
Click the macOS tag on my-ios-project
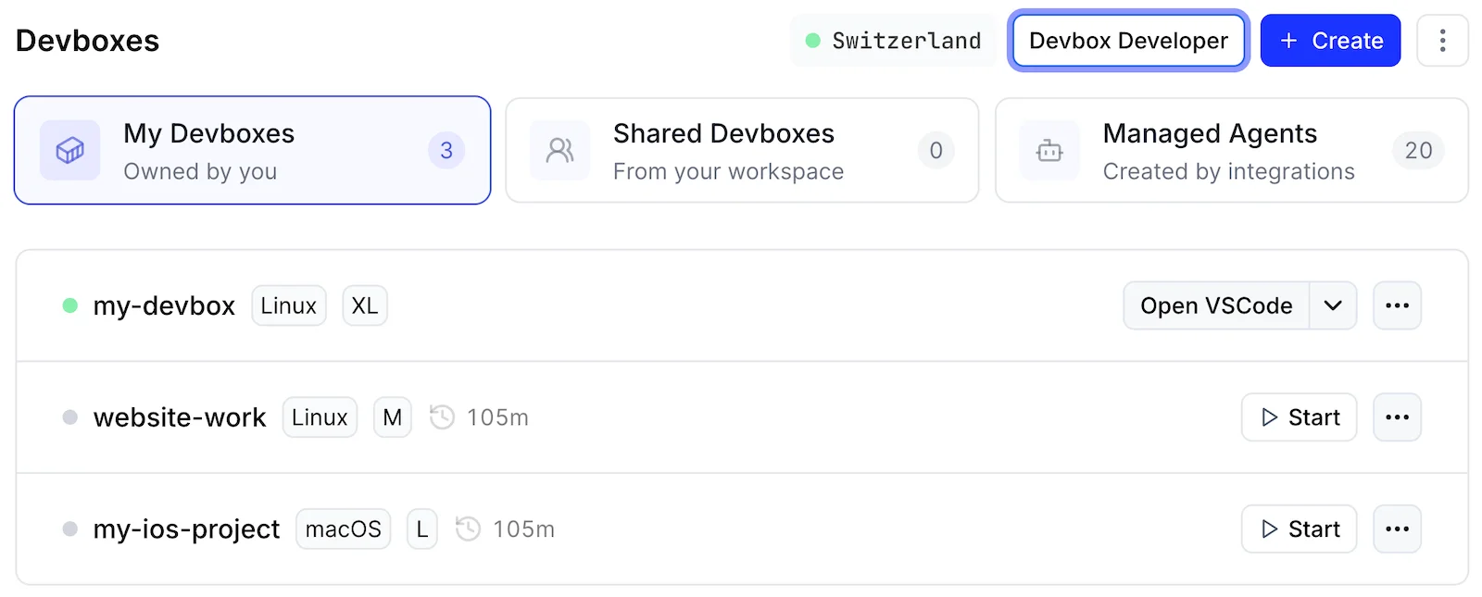[x=344, y=529]
